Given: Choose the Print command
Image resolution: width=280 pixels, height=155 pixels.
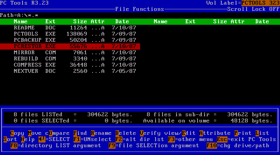Looking at the screenshot, I should 243,133.
